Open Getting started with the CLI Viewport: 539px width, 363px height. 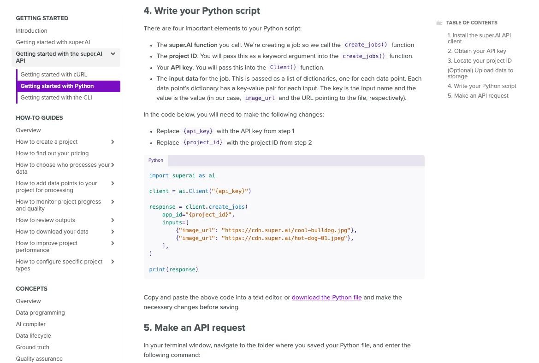point(56,98)
